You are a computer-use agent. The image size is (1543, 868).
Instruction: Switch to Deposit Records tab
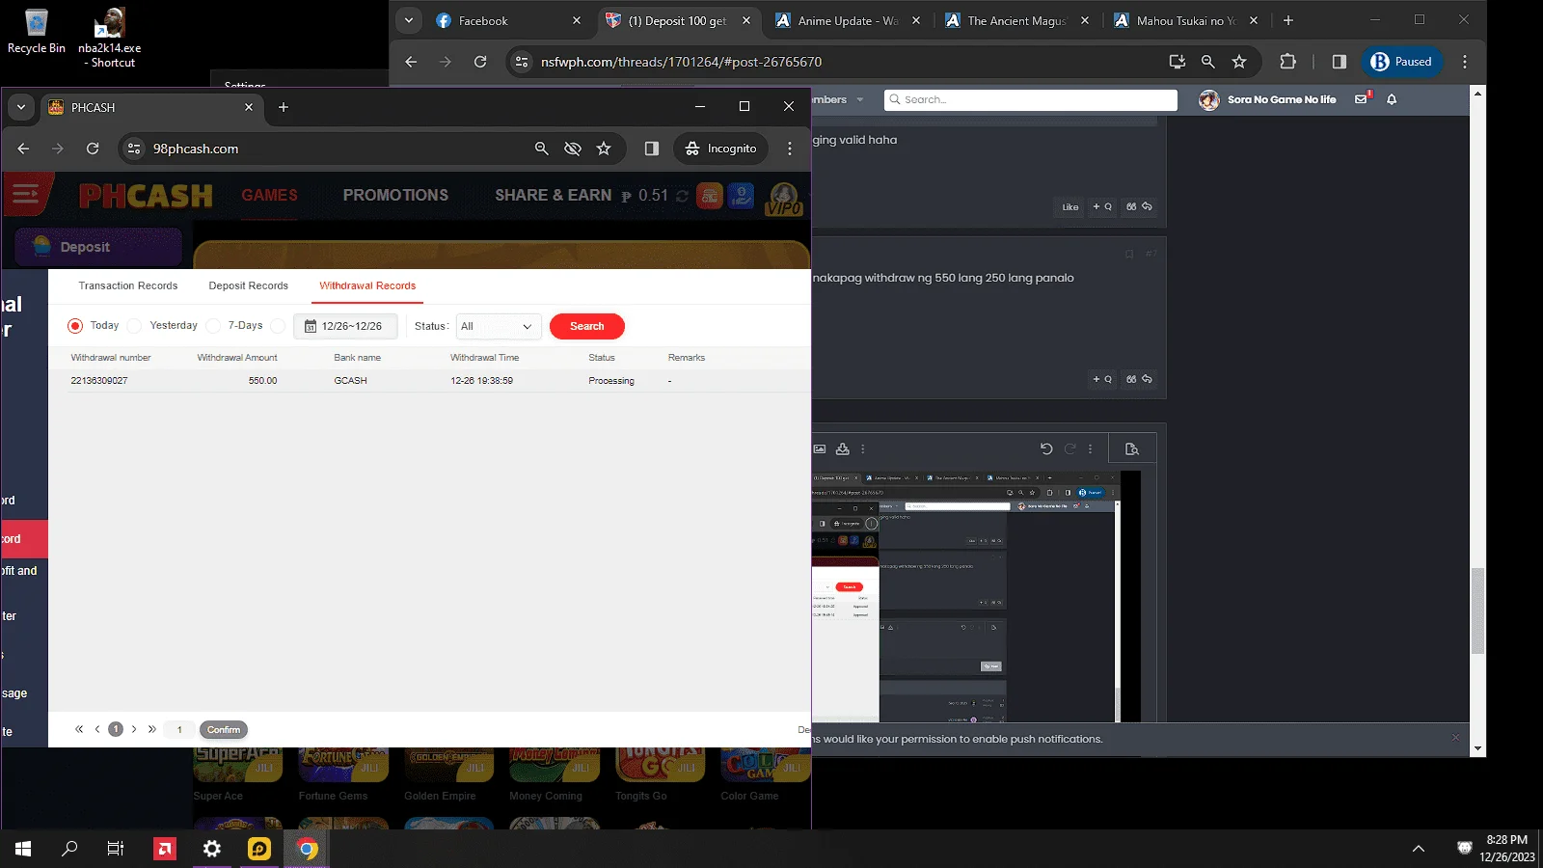click(x=249, y=285)
